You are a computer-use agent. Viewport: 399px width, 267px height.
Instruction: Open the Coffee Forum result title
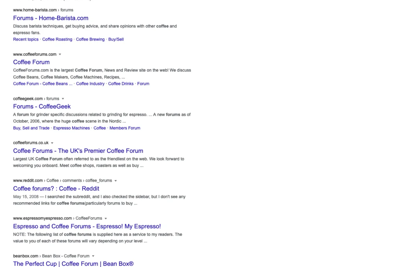[x=31, y=62]
